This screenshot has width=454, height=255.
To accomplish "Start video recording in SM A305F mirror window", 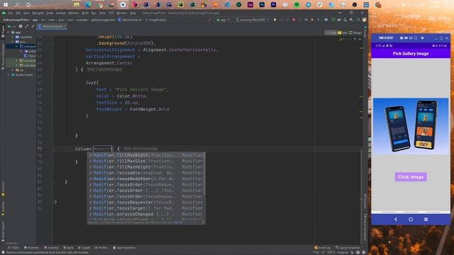I will point(406,38).
